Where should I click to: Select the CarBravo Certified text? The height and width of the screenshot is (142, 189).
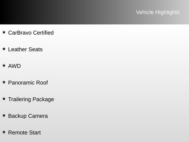point(31,33)
